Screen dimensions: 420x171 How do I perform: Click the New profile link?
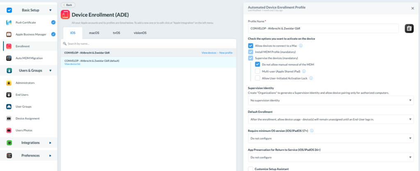click(226, 53)
